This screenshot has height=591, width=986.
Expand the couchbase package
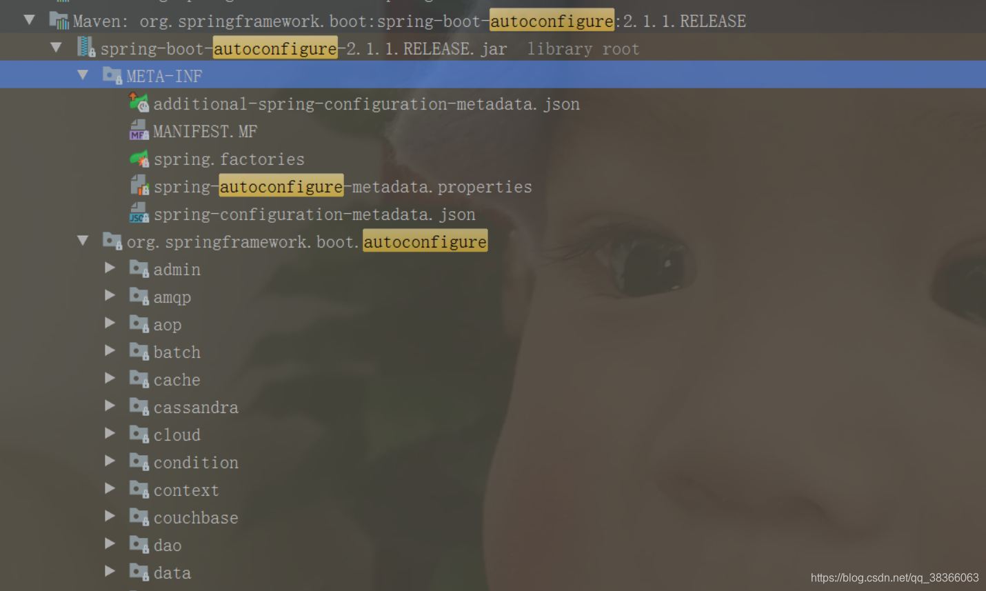point(110,516)
